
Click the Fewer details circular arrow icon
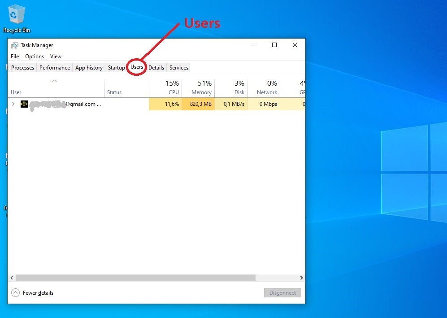point(16,293)
